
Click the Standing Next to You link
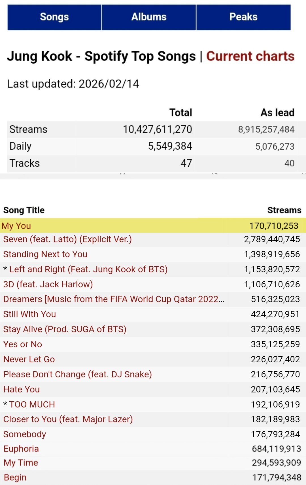pos(45,254)
